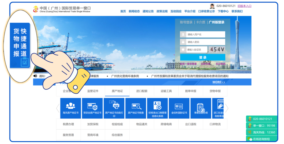Screen dimensions: 284x144
Task: Open the 在线咨询按钮 chat button
Action: click(262, 139)
